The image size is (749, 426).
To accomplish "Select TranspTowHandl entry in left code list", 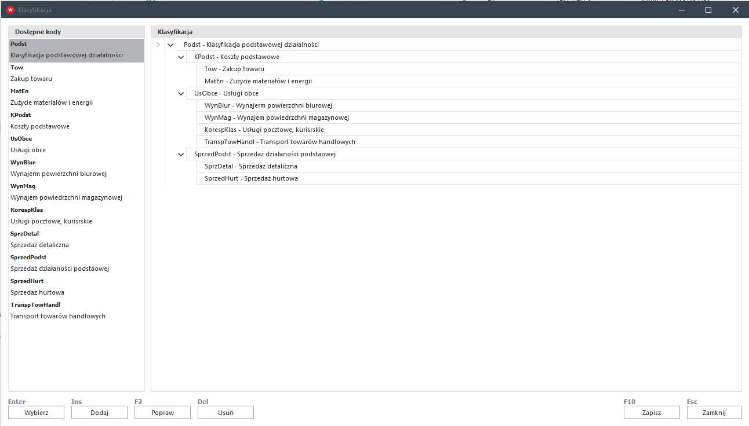I will (x=35, y=305).
